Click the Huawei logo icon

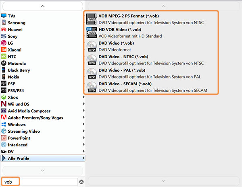4,29
